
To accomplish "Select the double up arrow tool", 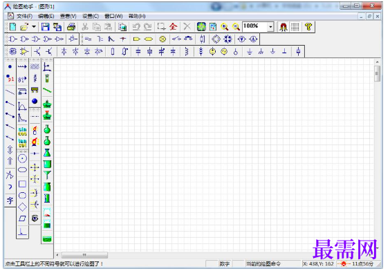I will pyautogui.click(x=10, y=161).
